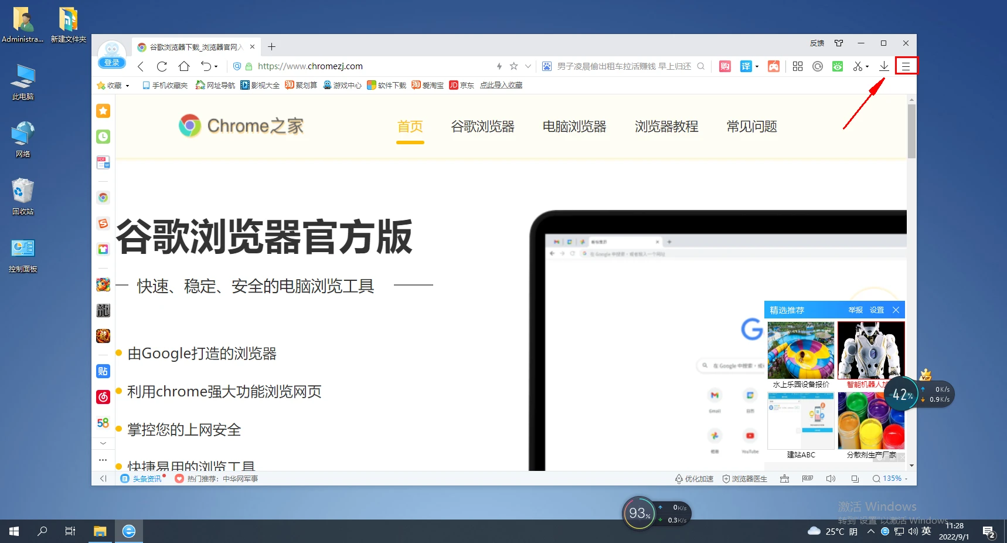
Task: Click 设置 in the 精选推荐 popup
Action: pos(877,310)
